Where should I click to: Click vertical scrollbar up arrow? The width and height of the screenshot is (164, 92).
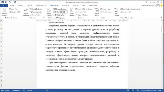(x=162, y=20)
